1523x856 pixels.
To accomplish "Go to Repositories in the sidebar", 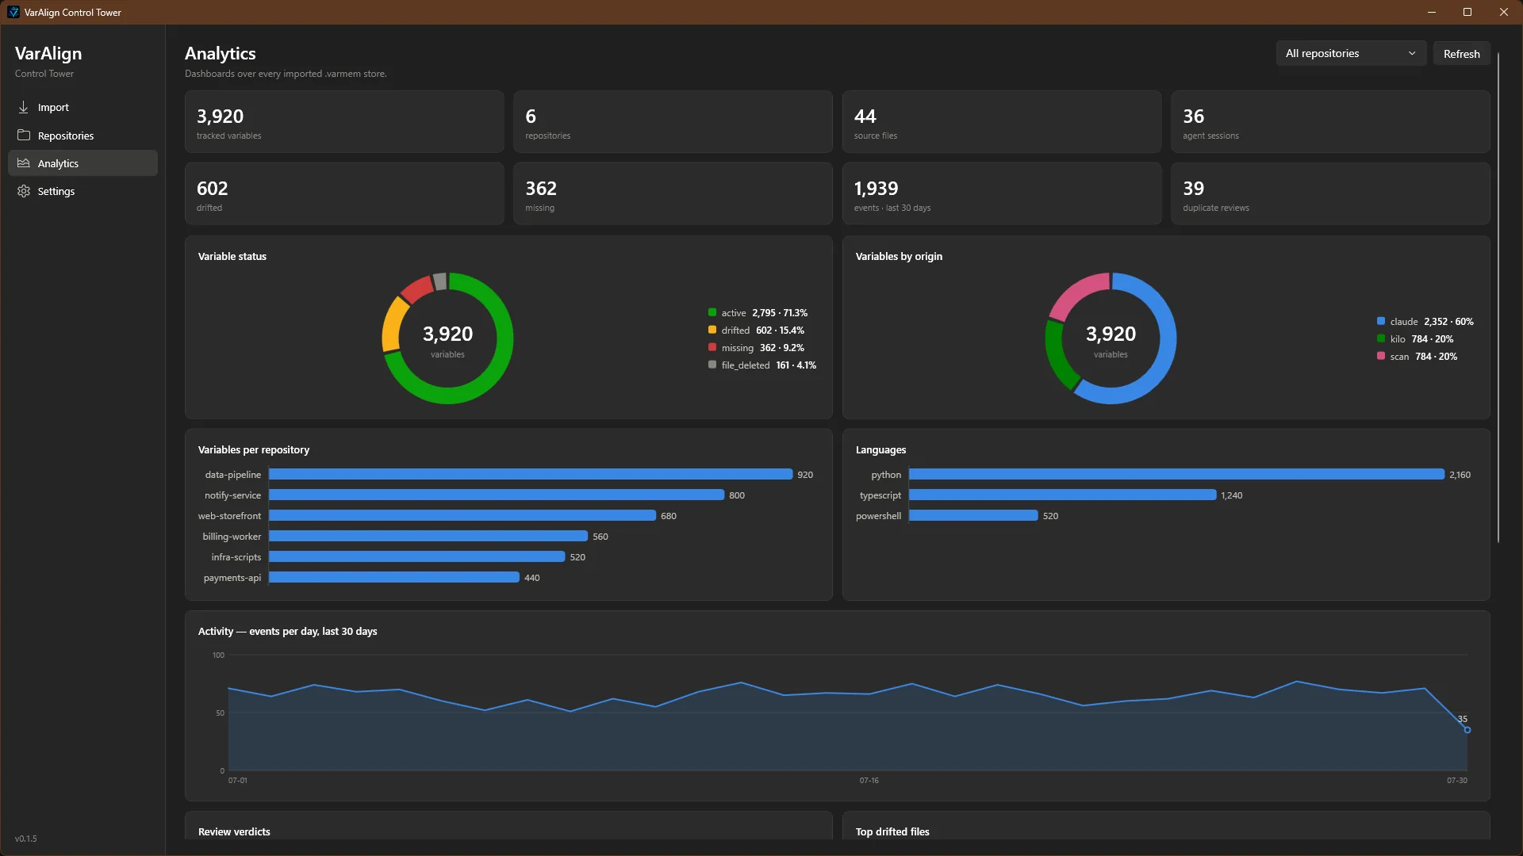I will [x=82, y=136].
